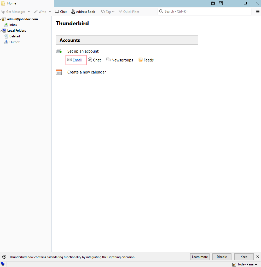Click Create a new calendar

[86, 72]
